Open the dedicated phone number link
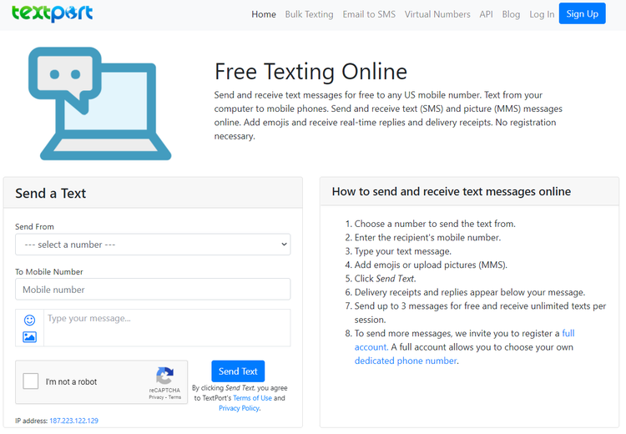This screenshot has height=434, width=626. pos(406,361)
